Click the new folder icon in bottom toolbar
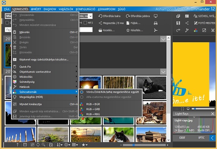This screenshot has height=149, width=217. point(51,145)
